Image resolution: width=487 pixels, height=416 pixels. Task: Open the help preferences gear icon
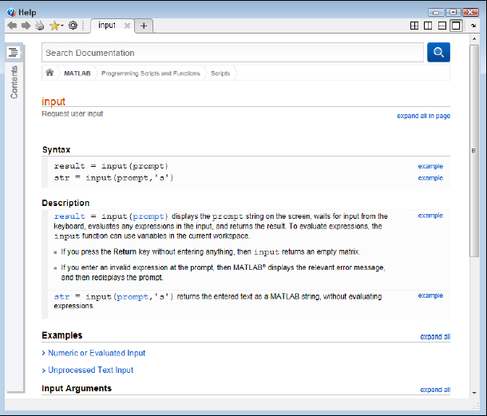[73, 26]
